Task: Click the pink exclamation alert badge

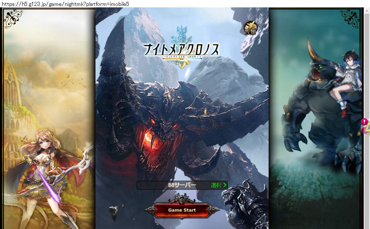Action: pos(364,122)
